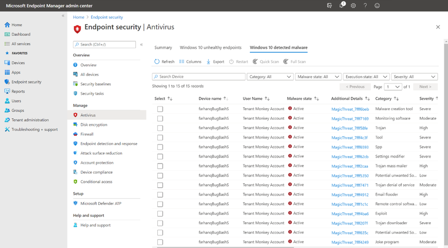The height and width of the screenshot is (248, 448).
Task: Click the Restart toolbar action
Action: coord(239,62)
